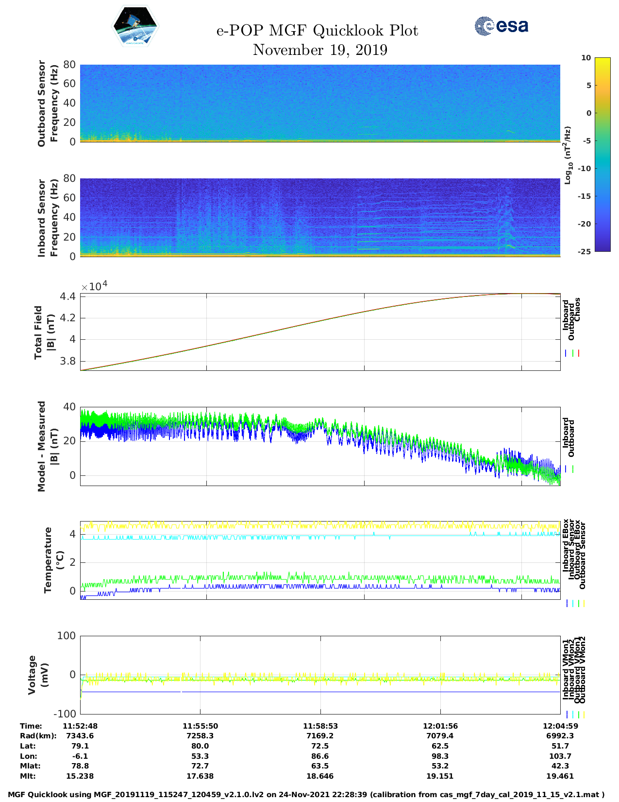Click the Voltage plot panel
Screen dimensions: 619x802
320,675
